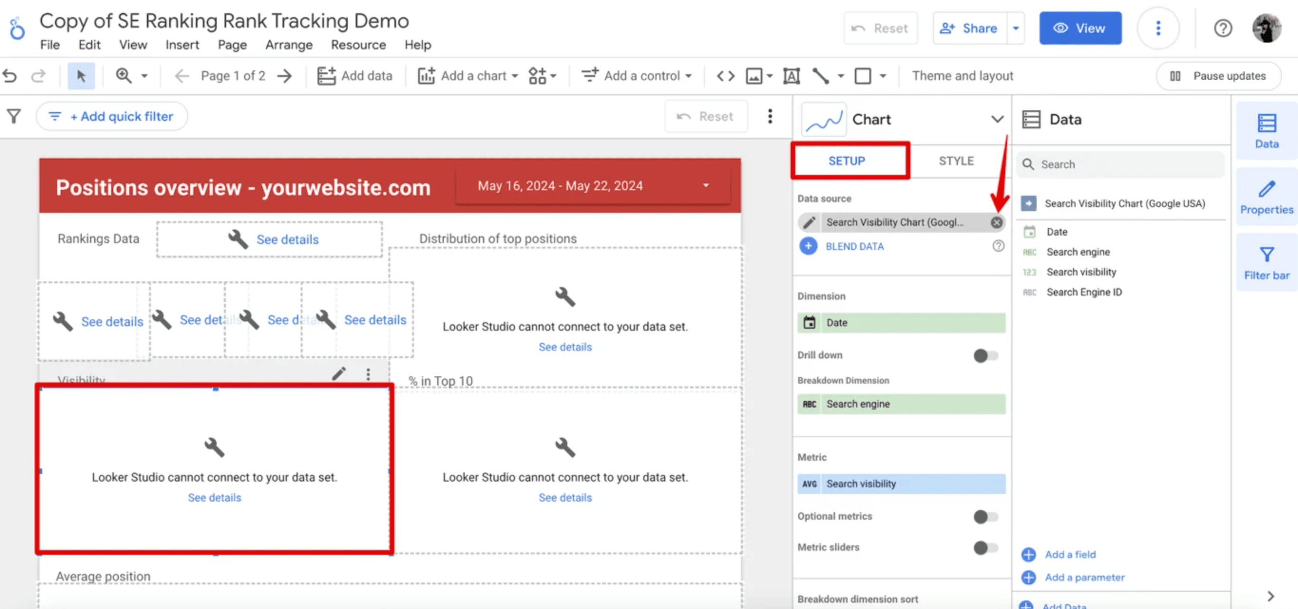Open the data source selector dropdown
This screenshot has height=609, width=1298.
898,221
